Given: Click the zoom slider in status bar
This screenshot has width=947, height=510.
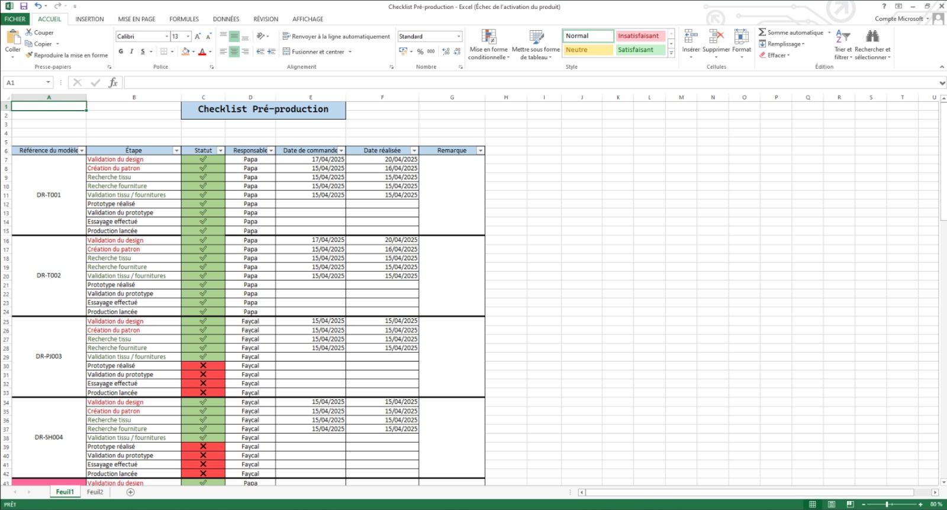Looking at the screenshot, I should click(x=887, y=504).
